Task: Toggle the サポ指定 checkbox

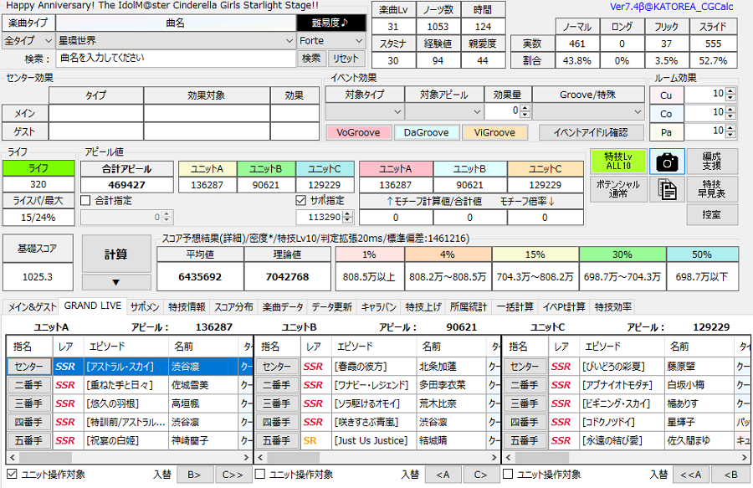Action: pos(301,200)
